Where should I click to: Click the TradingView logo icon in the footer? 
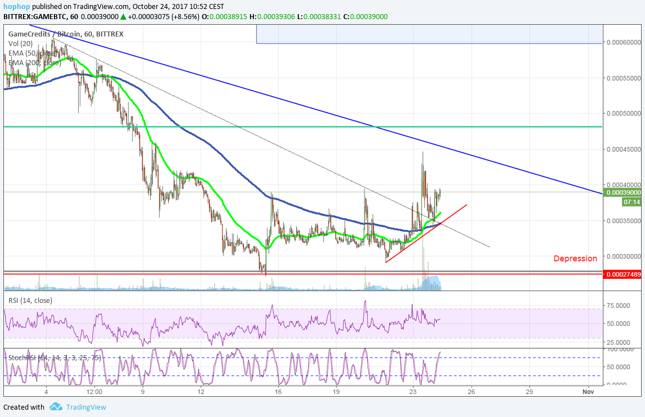point(56,407)
